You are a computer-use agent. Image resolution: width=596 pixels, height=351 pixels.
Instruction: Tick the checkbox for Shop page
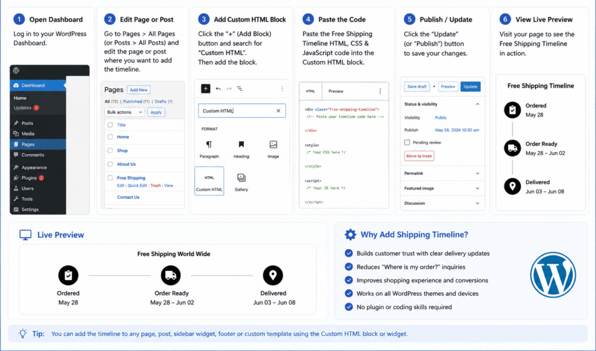tap(110, 151)
